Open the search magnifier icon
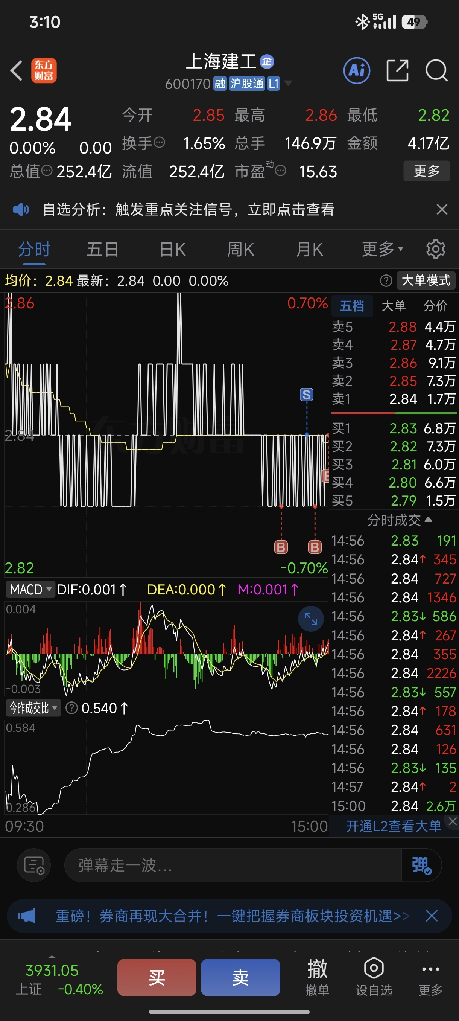 436,71
